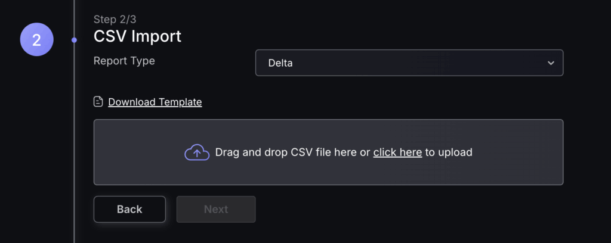Image resolution: width=611 pixels, height=243 pixels.
Task: Click the 'to upload' text in drop zone
Action: click(x=449, y=152)
